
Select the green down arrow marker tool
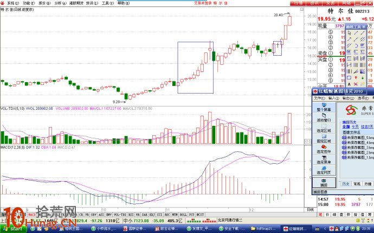[363, 78]
